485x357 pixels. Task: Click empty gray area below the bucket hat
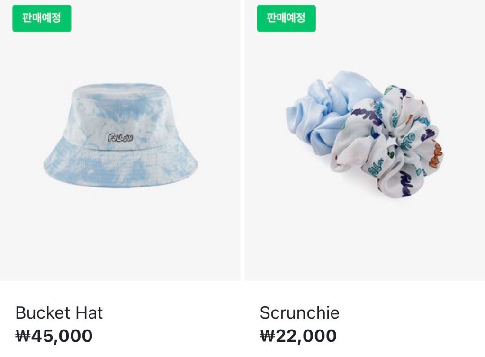pyautogui.click(x=120, y=235)
